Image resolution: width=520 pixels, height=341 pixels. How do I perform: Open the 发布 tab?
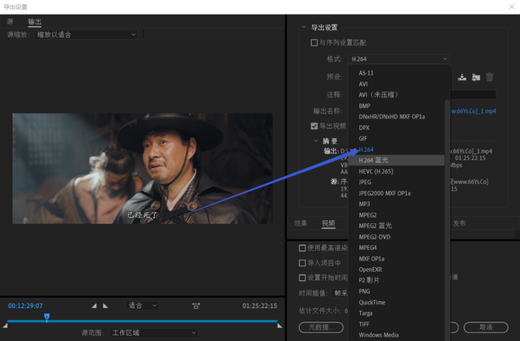pyautogui.click(x=459, y=223)
